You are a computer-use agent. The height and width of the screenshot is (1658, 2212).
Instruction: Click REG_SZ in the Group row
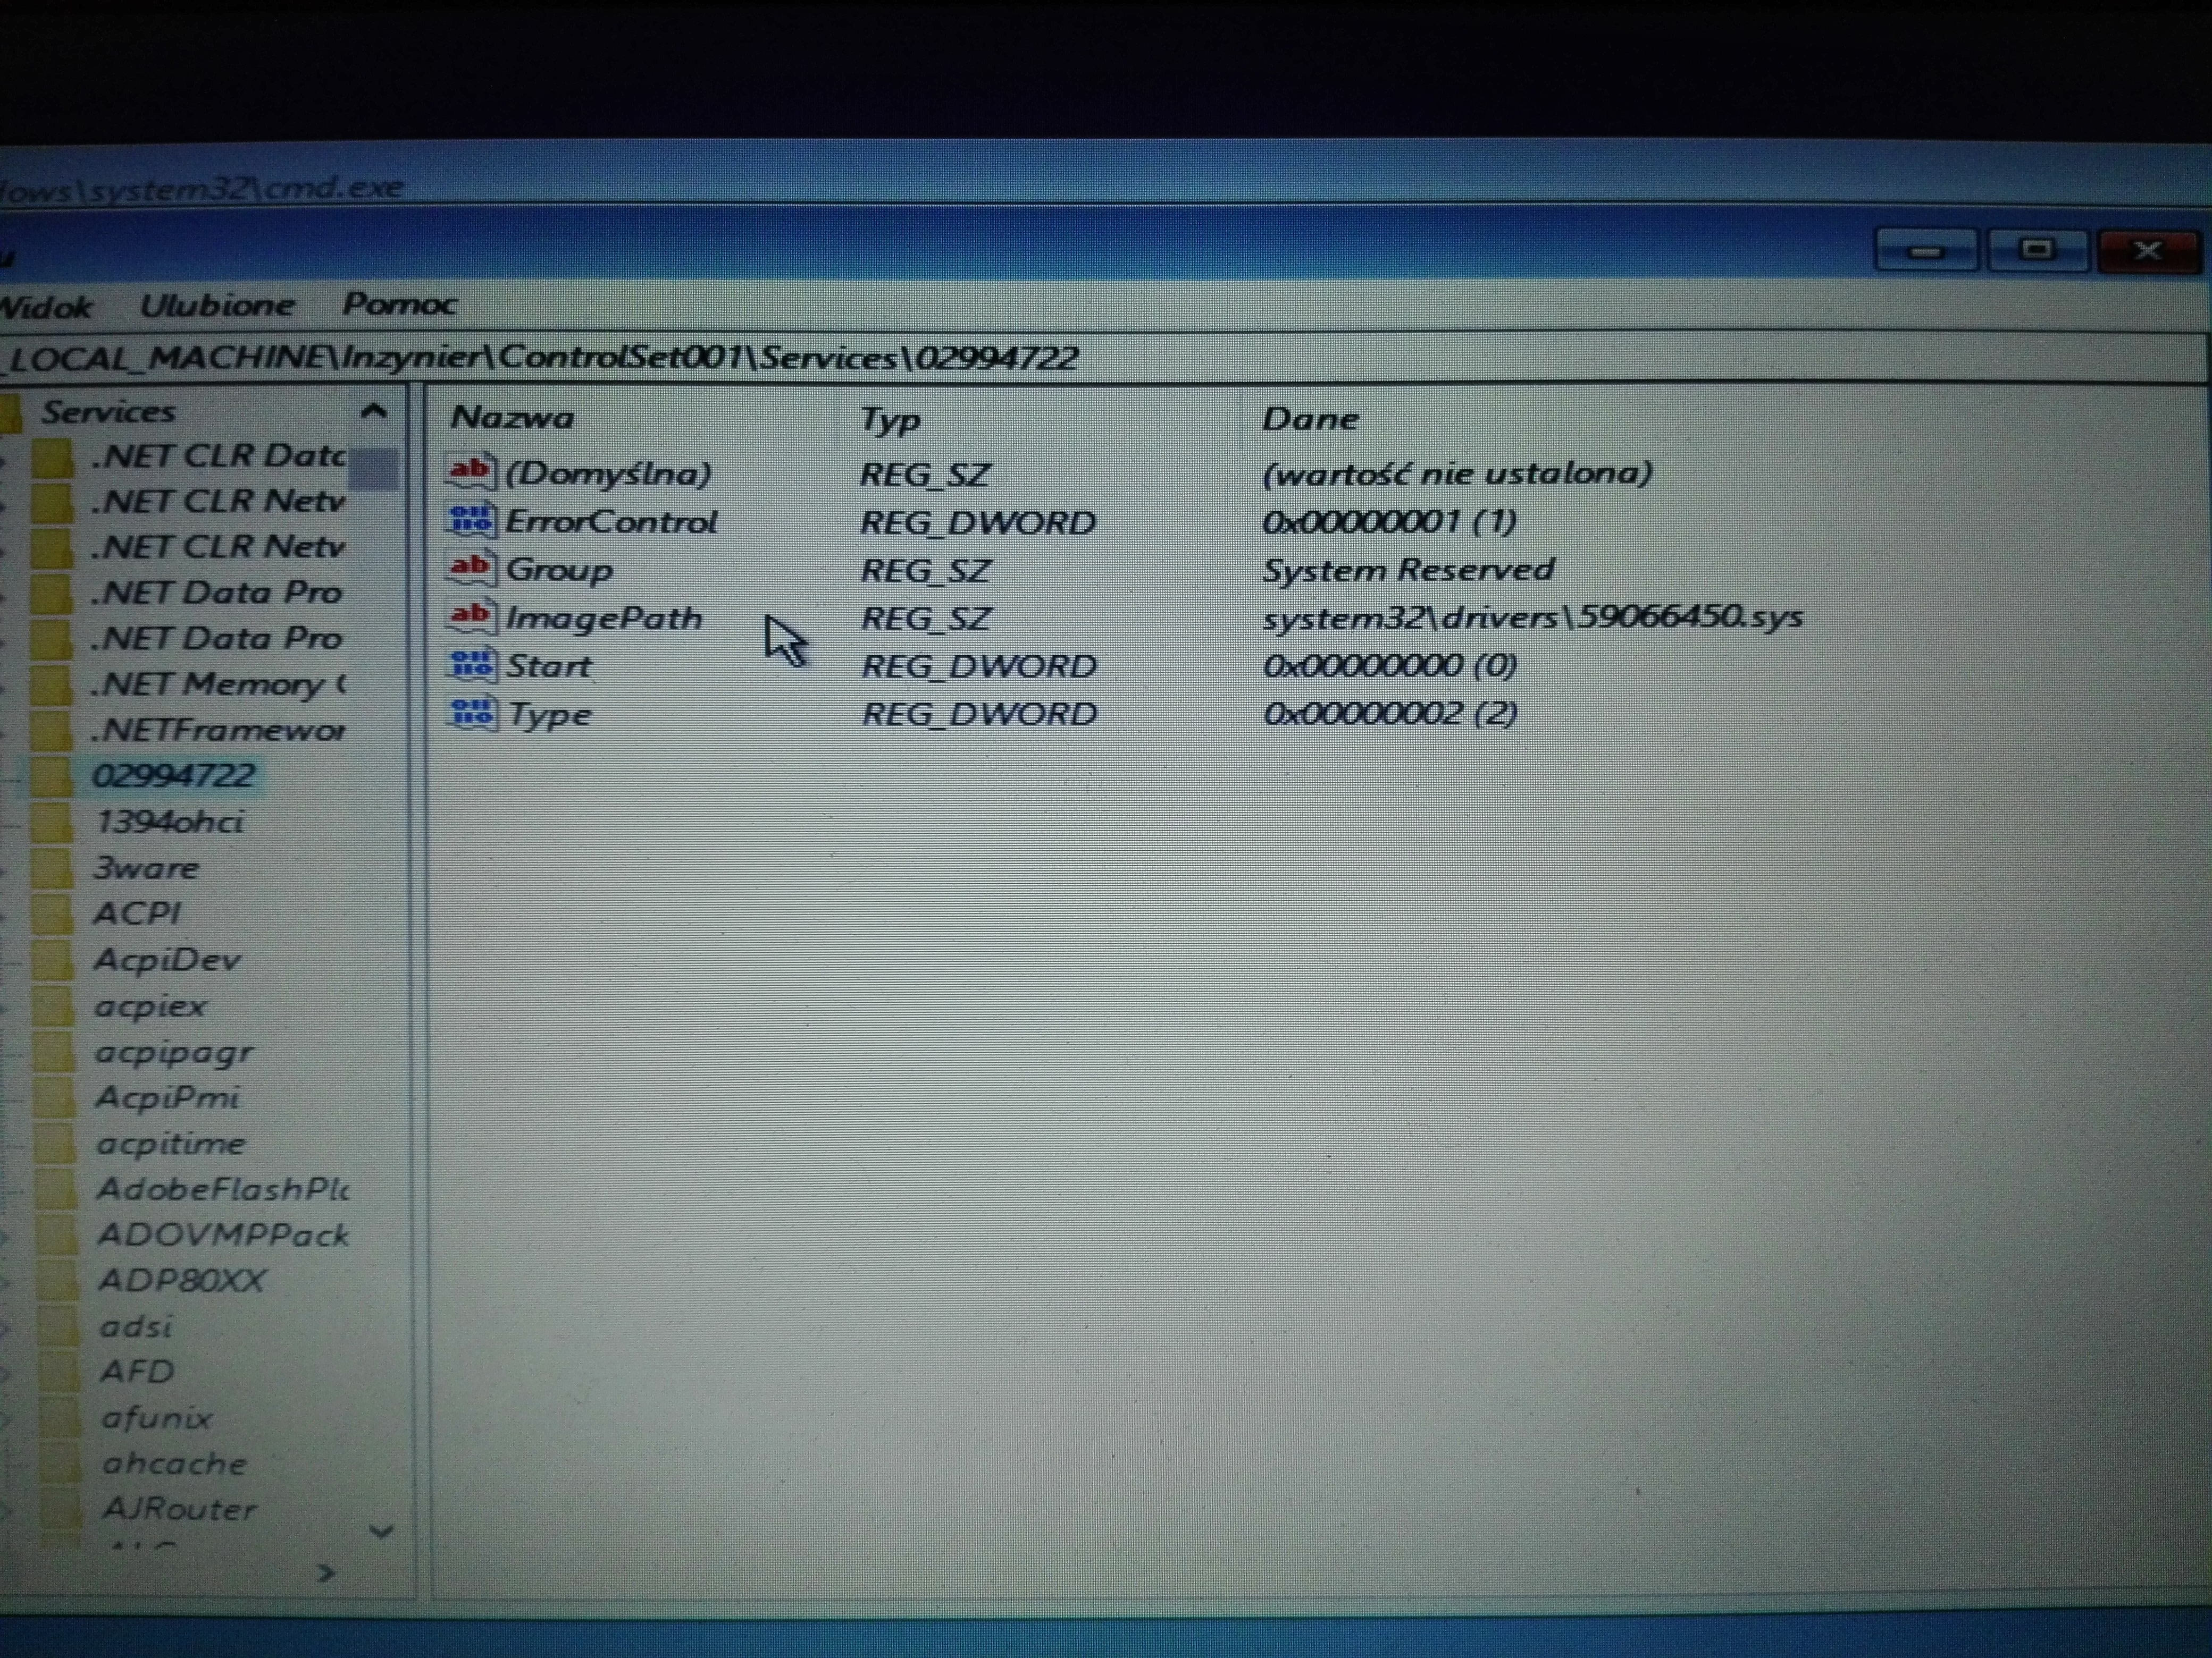coord(926,571)
